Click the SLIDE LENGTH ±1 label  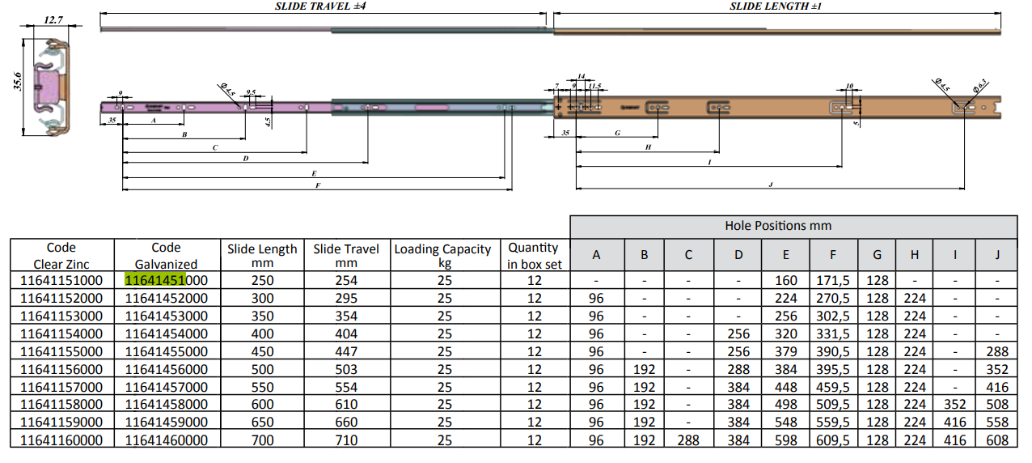(776, 6)
